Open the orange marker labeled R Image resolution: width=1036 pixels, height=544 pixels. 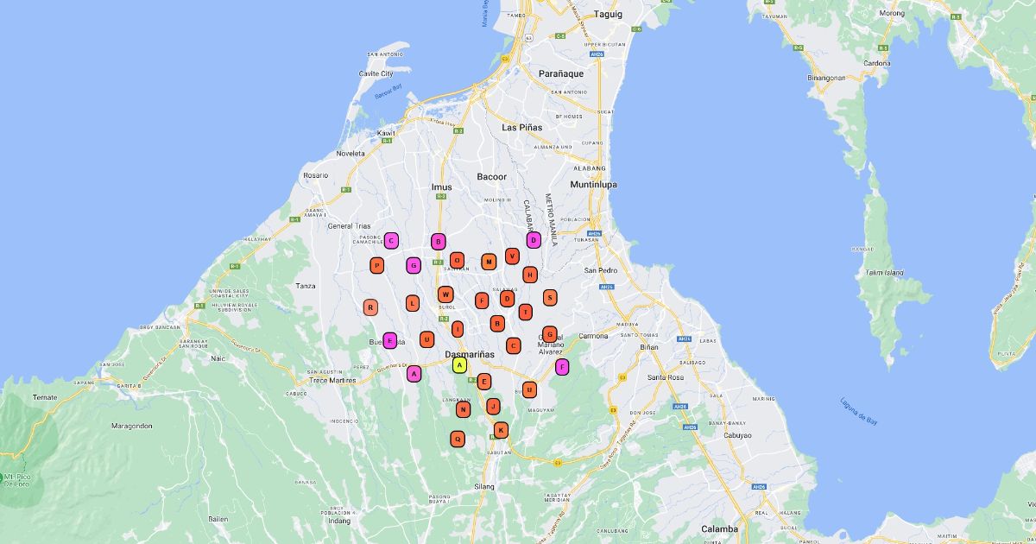click(x=370, y=307)
